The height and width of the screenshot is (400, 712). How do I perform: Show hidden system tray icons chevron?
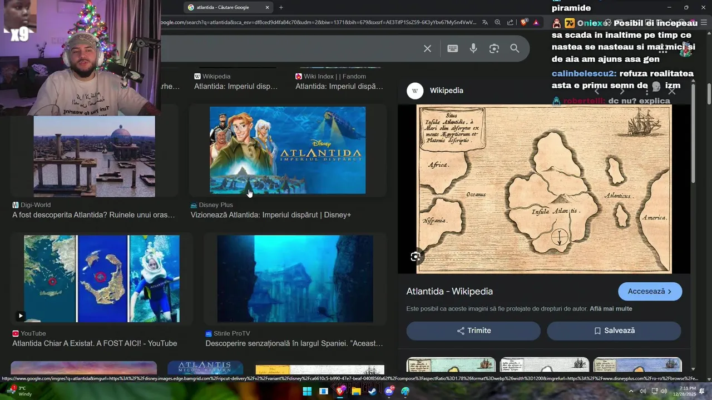pos(631,391)
